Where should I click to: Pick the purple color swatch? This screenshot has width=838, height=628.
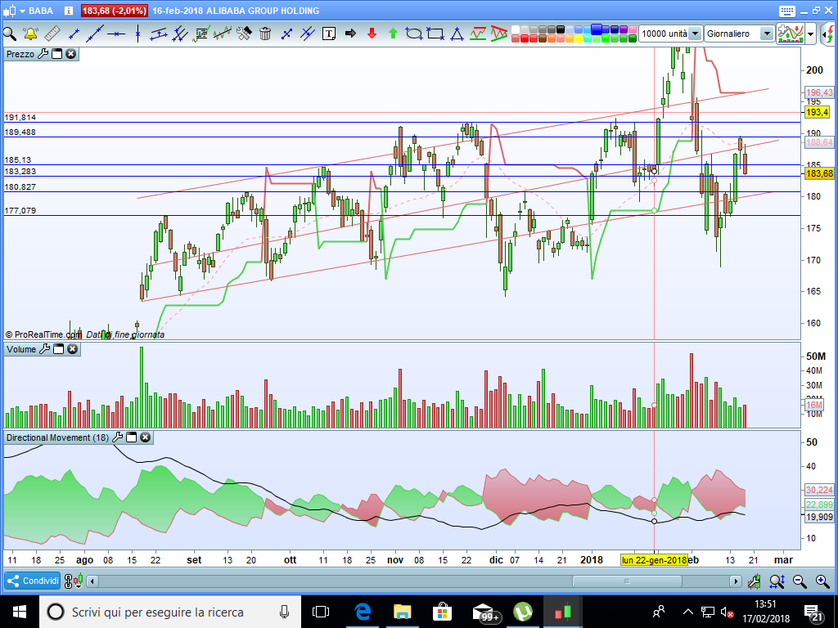click(623, 29)
